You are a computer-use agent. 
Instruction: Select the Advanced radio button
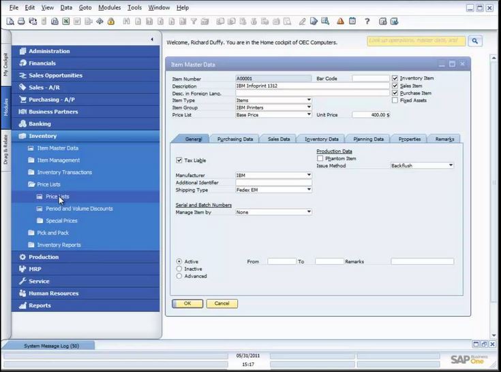click(x=179, y=276)
